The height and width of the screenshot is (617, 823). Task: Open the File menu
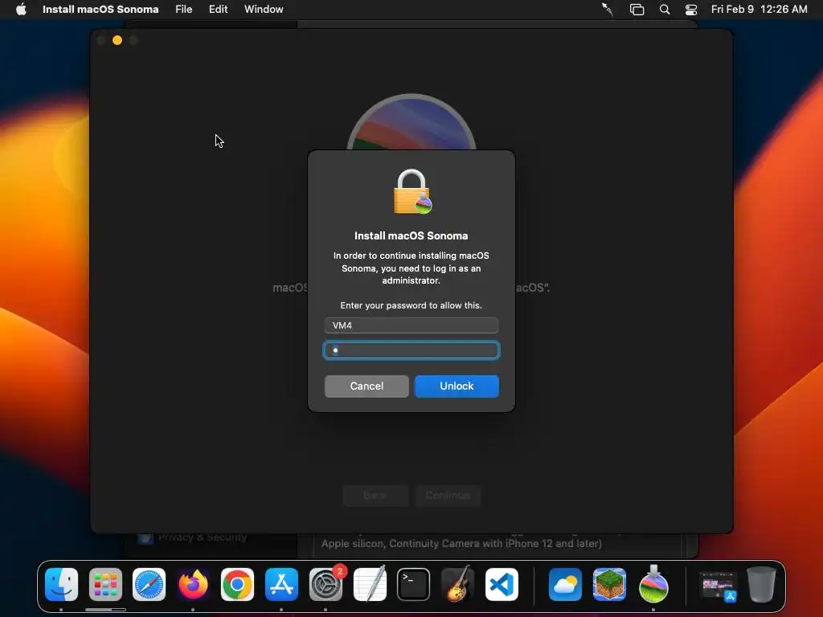184,10
